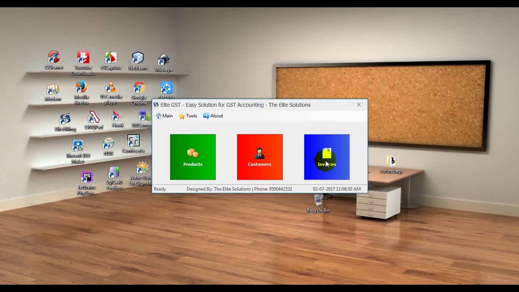Open the red Customers tile
Screen dimensions: 519x292
259,157
